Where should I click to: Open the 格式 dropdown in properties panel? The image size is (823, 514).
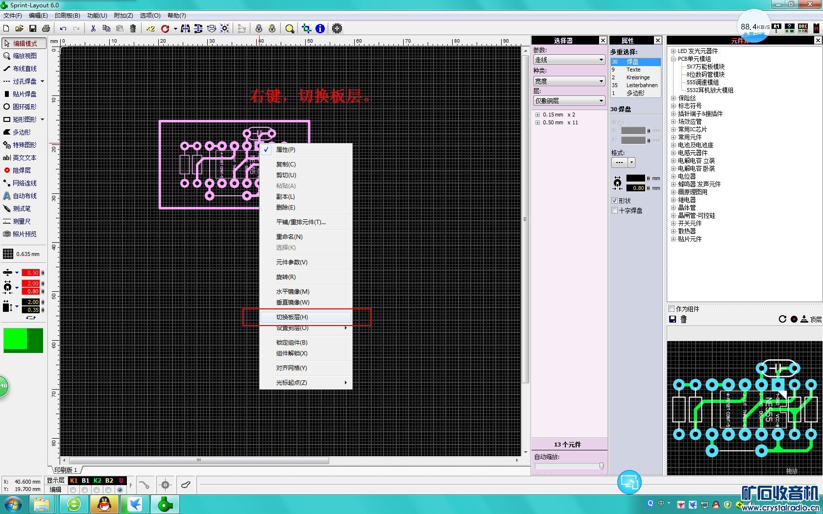click(x=631, y=163)
